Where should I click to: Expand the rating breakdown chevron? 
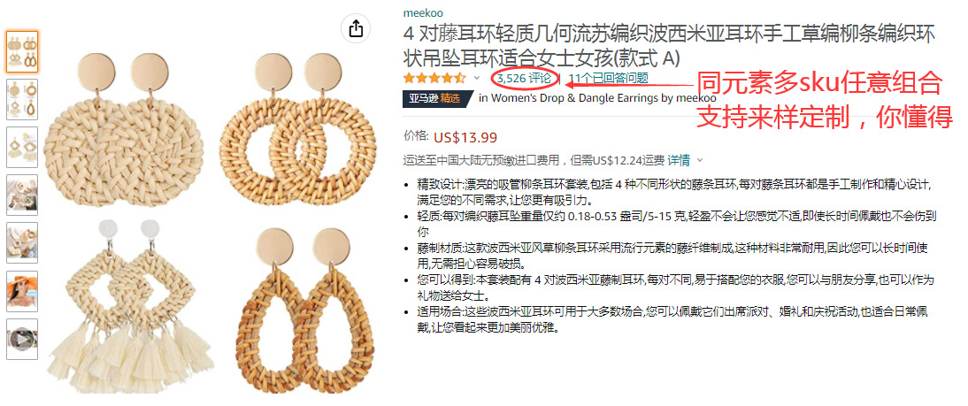point(476,78)
